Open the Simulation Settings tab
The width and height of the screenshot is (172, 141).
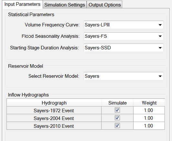click(65, 5)
